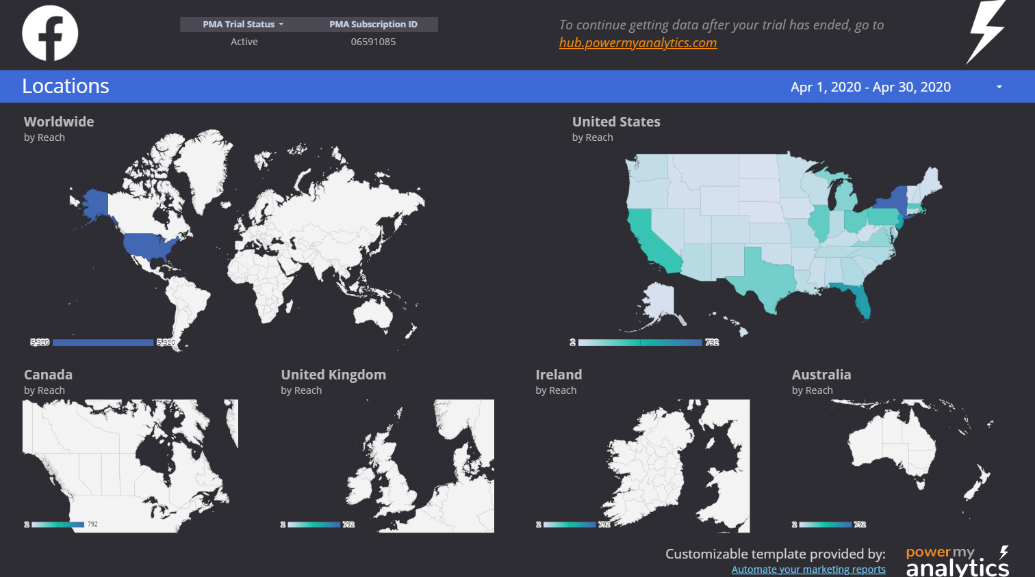This screenshot has height=577, width=1035.
Task: Select Ohio on the United States map
Action: (x=856, y=221)
